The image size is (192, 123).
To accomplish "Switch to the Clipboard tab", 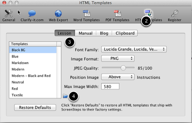I will click(x=125, y=33).
